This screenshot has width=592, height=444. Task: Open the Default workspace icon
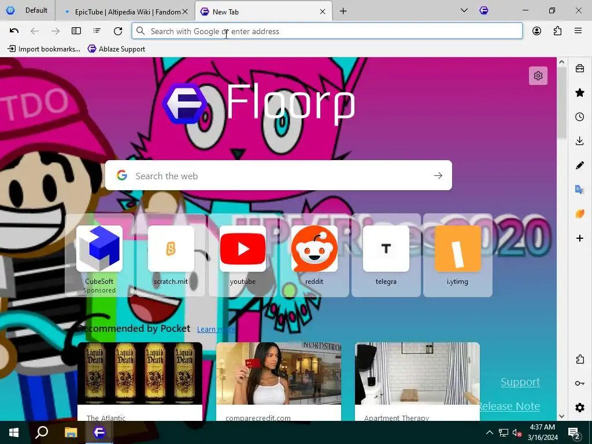(10, 10)
